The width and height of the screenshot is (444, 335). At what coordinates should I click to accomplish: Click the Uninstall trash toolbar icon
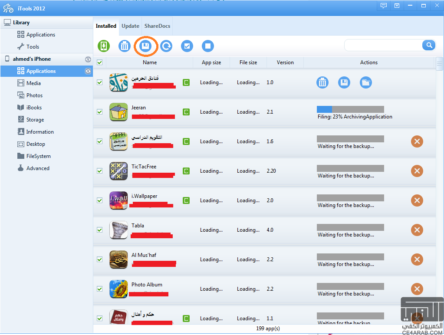124,46
